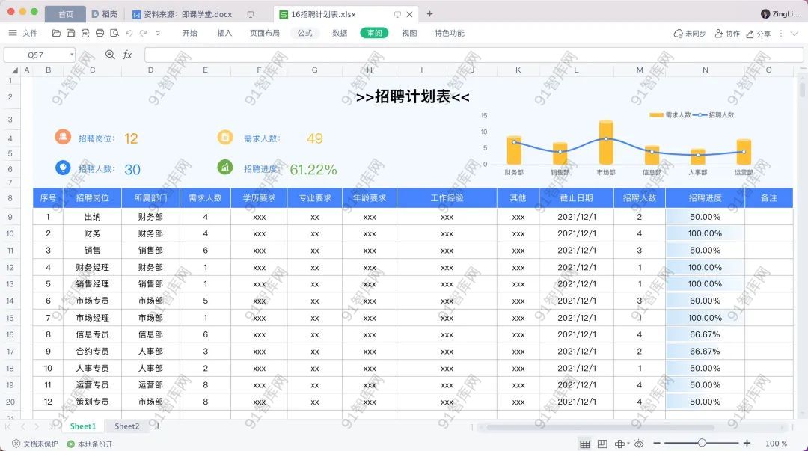Switch to Sheet2 tab
The width and height of the screenshot is (808, 451).
pyautogui.click(x=126, y=426)
